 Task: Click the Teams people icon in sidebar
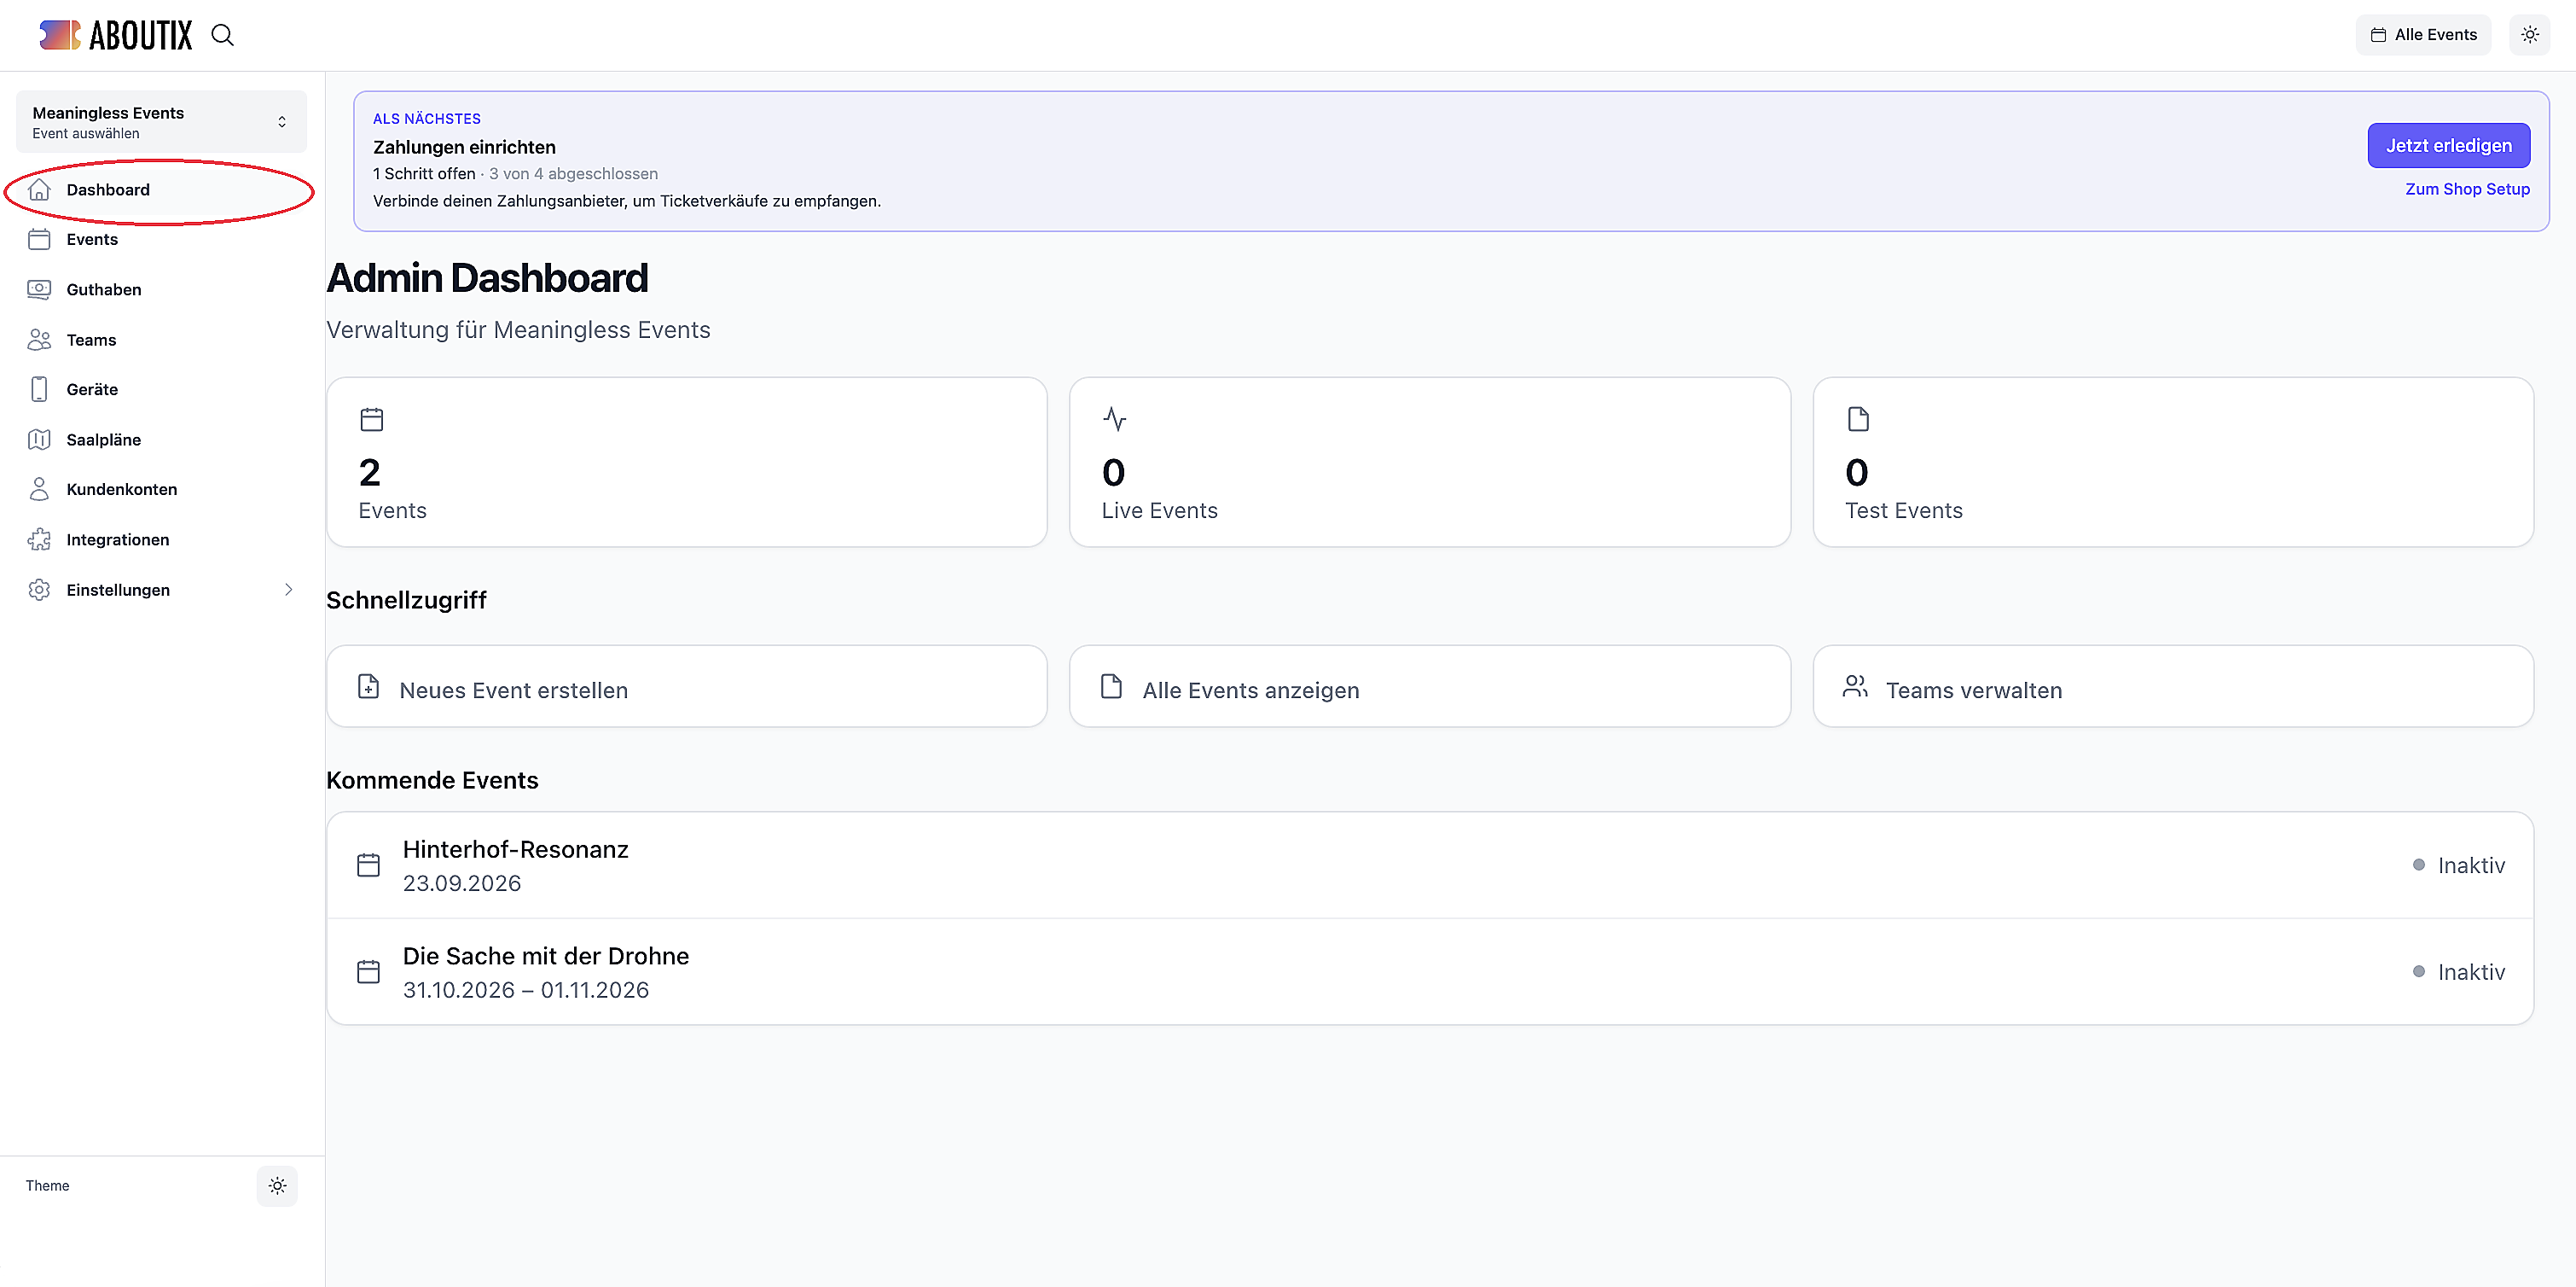(x=39, y=340)
